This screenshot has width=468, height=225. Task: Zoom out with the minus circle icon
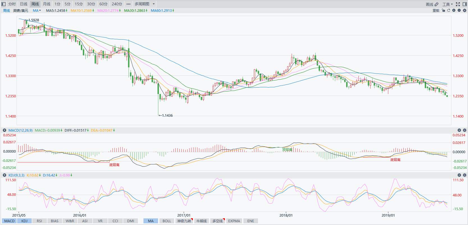point(459,10)
